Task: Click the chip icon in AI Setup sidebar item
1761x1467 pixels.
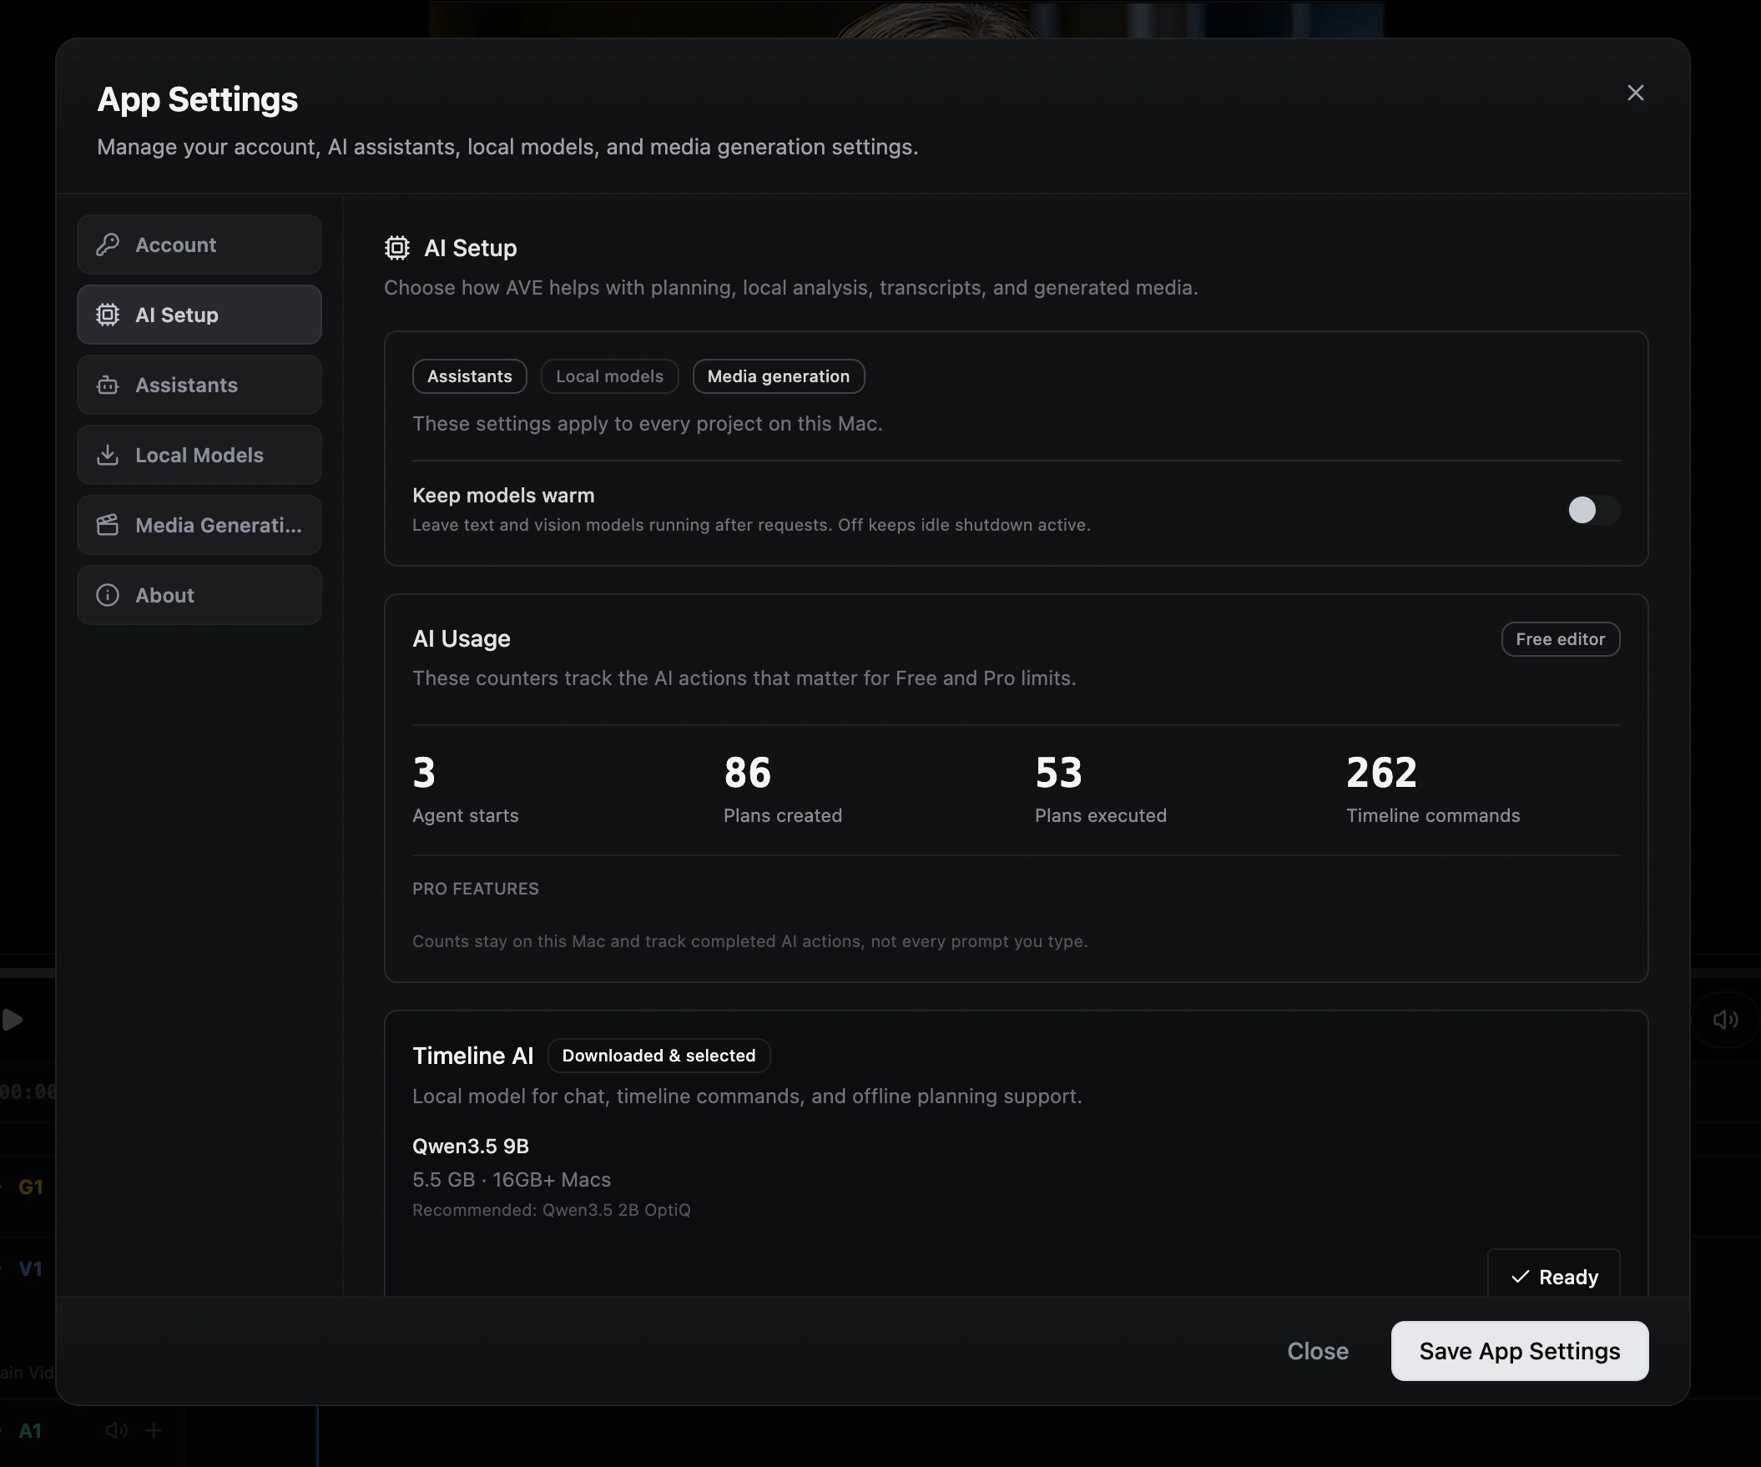Action: click(108, 315)
